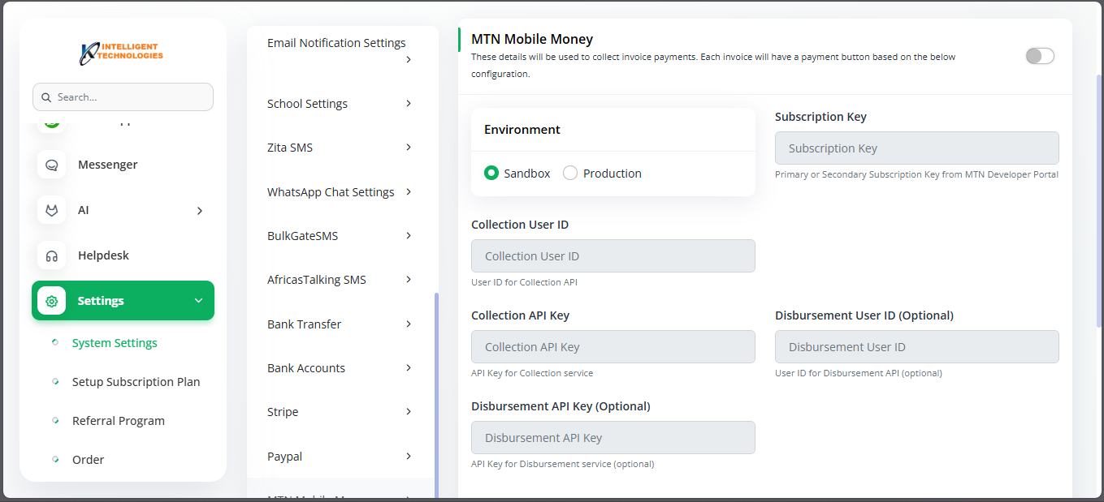This screenshot has width=1104, height=502.
Task: Select the Production environment option
Action: 570,174
